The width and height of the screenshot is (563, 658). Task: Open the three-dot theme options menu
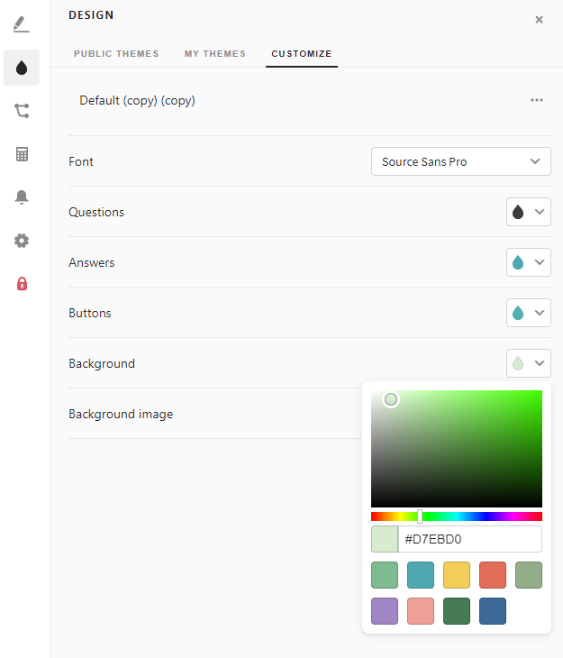(x=537, y=100)
